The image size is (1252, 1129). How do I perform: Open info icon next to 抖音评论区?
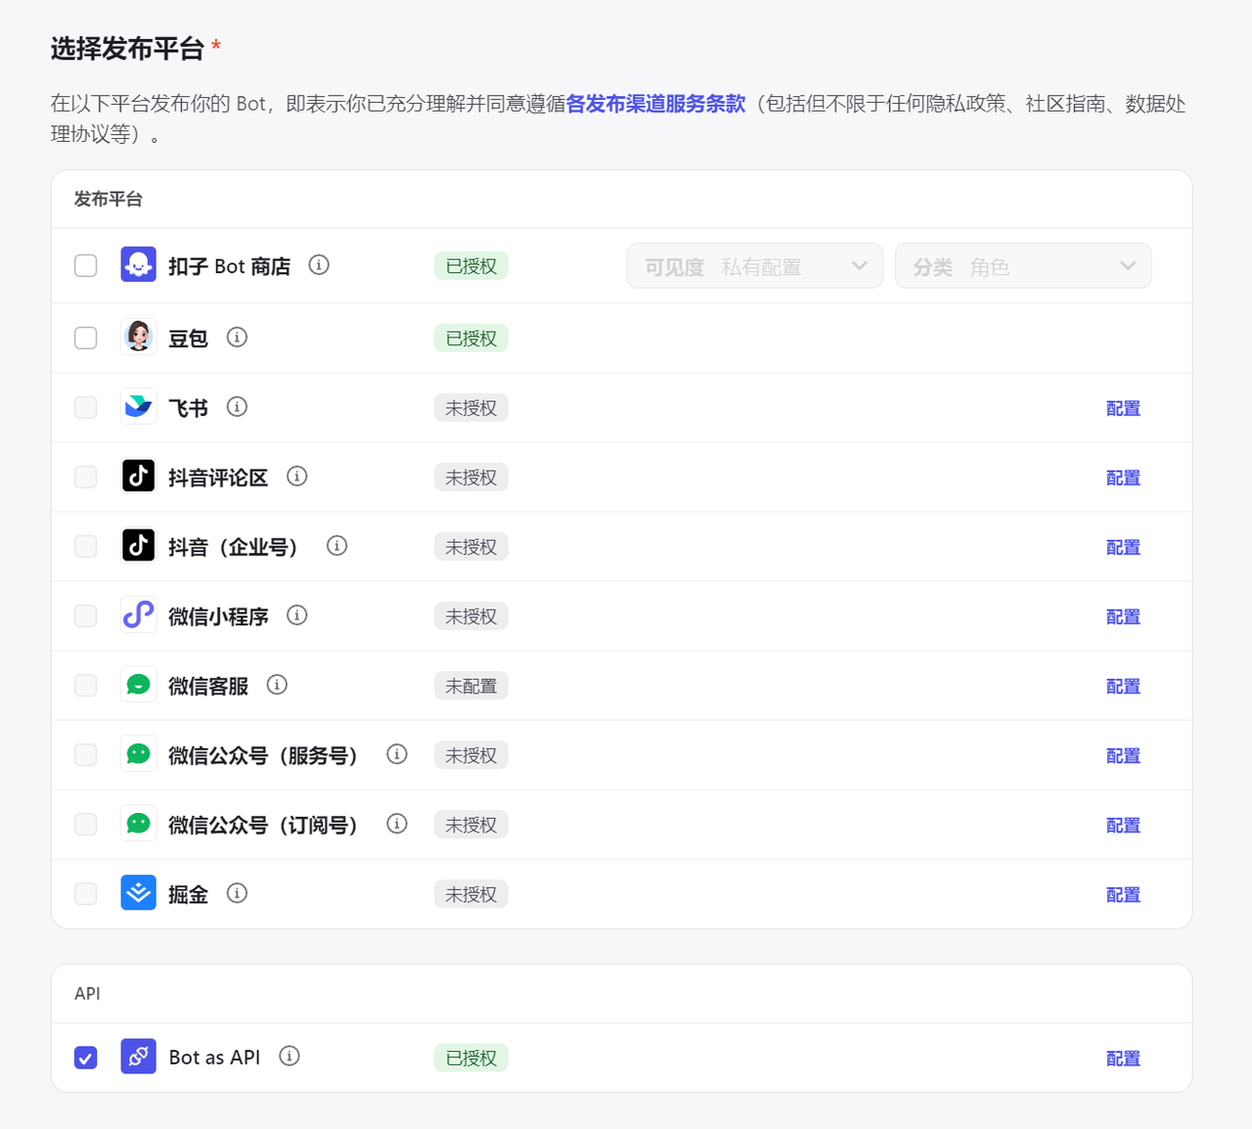pos(296,476)
